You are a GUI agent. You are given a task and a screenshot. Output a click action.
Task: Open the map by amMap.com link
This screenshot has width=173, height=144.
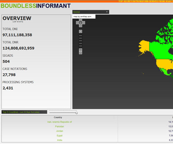(x=82, y=17)
